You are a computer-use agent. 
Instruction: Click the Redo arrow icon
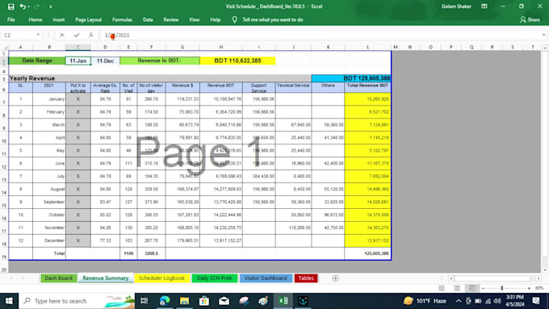coord(36,6)
